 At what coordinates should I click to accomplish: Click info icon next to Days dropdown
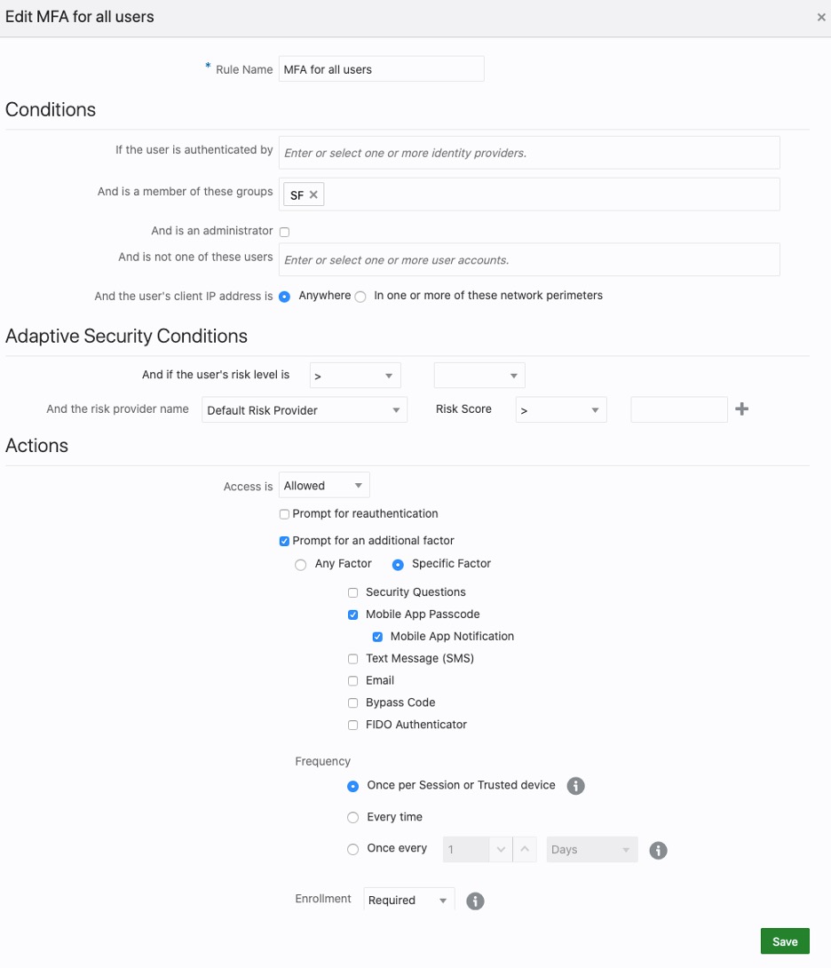(658, 850)
